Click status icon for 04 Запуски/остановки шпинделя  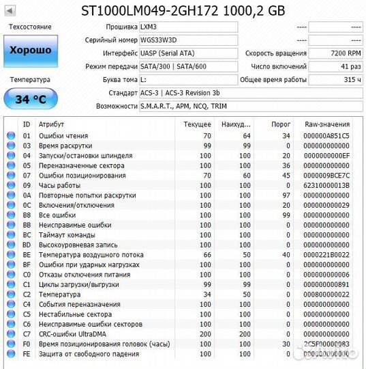[11, 155]
